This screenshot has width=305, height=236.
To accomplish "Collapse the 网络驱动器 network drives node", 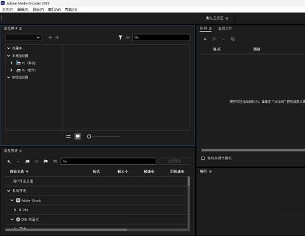I will pyautogui.click(x=9, y=77).
